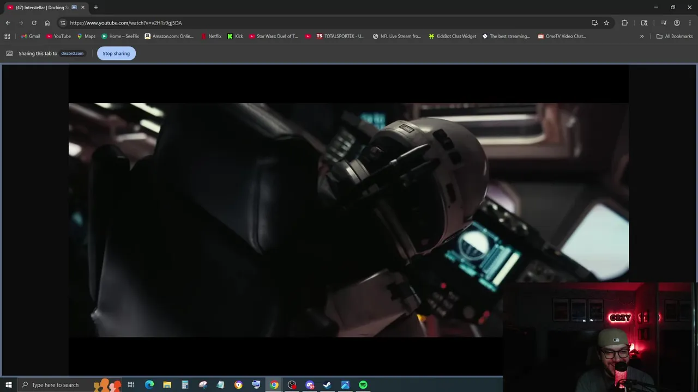Open Gmail bookmark
This screenshot has width=698, height=392.
(x=31, y=36)
